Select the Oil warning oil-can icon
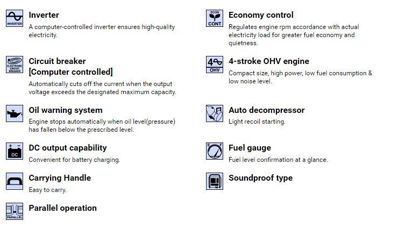The width and height of the screenshot is (398, 228). pyautogui.click(x=15, y=113)
